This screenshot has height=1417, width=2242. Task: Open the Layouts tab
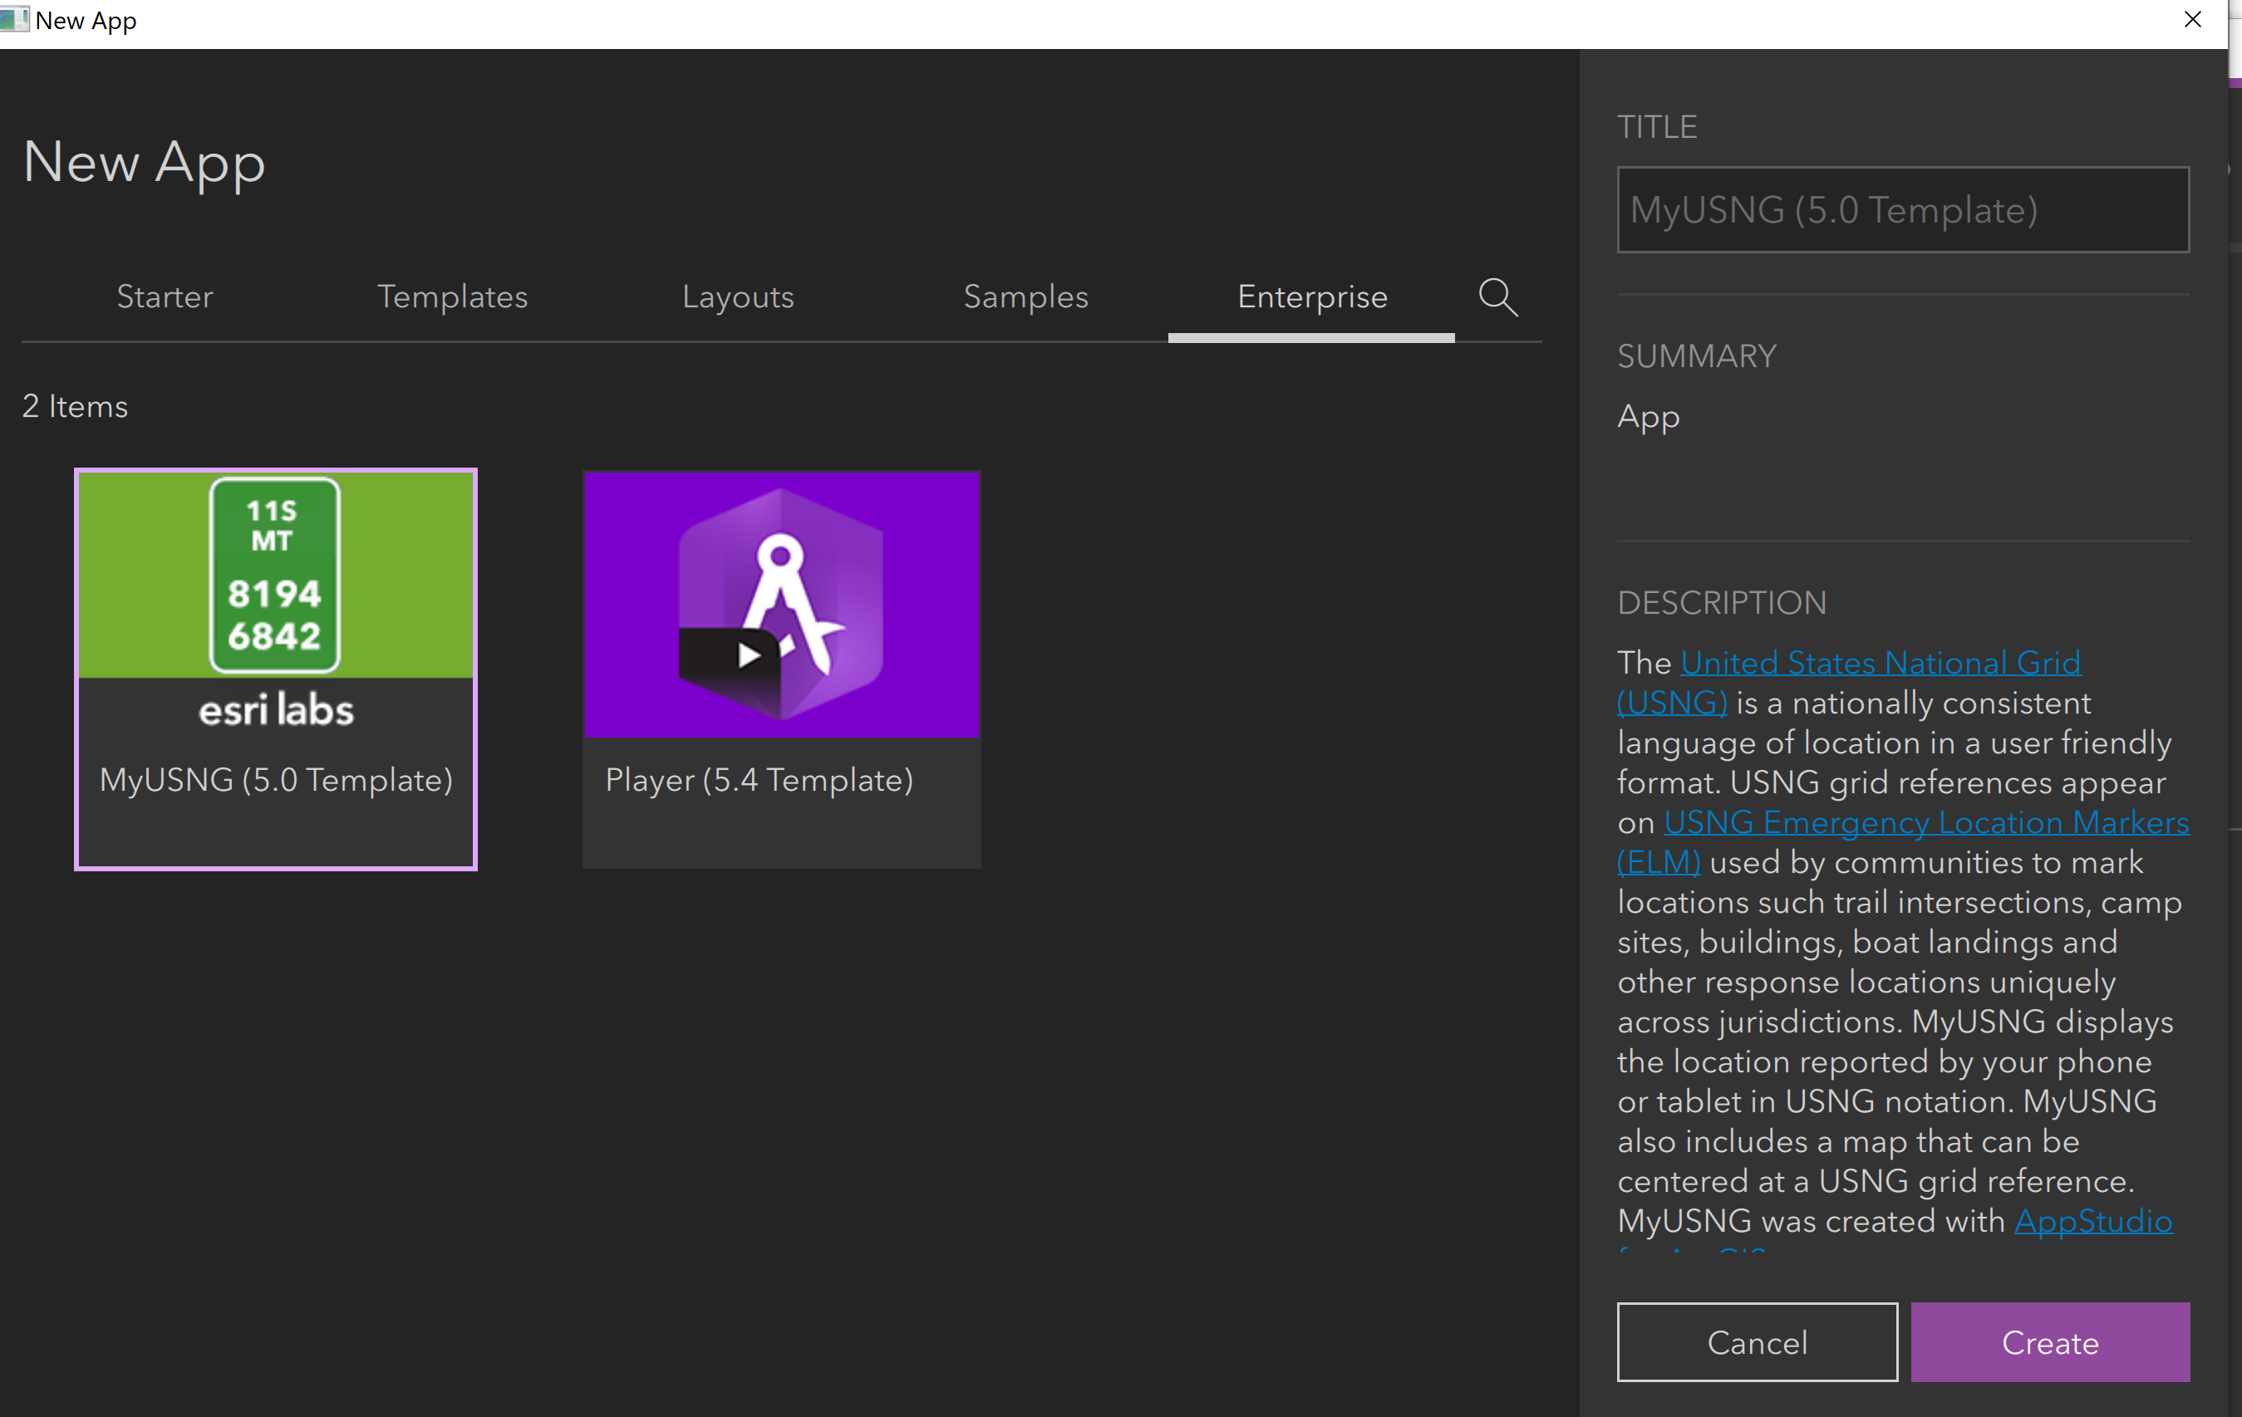pyautogui.click(x=739, y=297)
